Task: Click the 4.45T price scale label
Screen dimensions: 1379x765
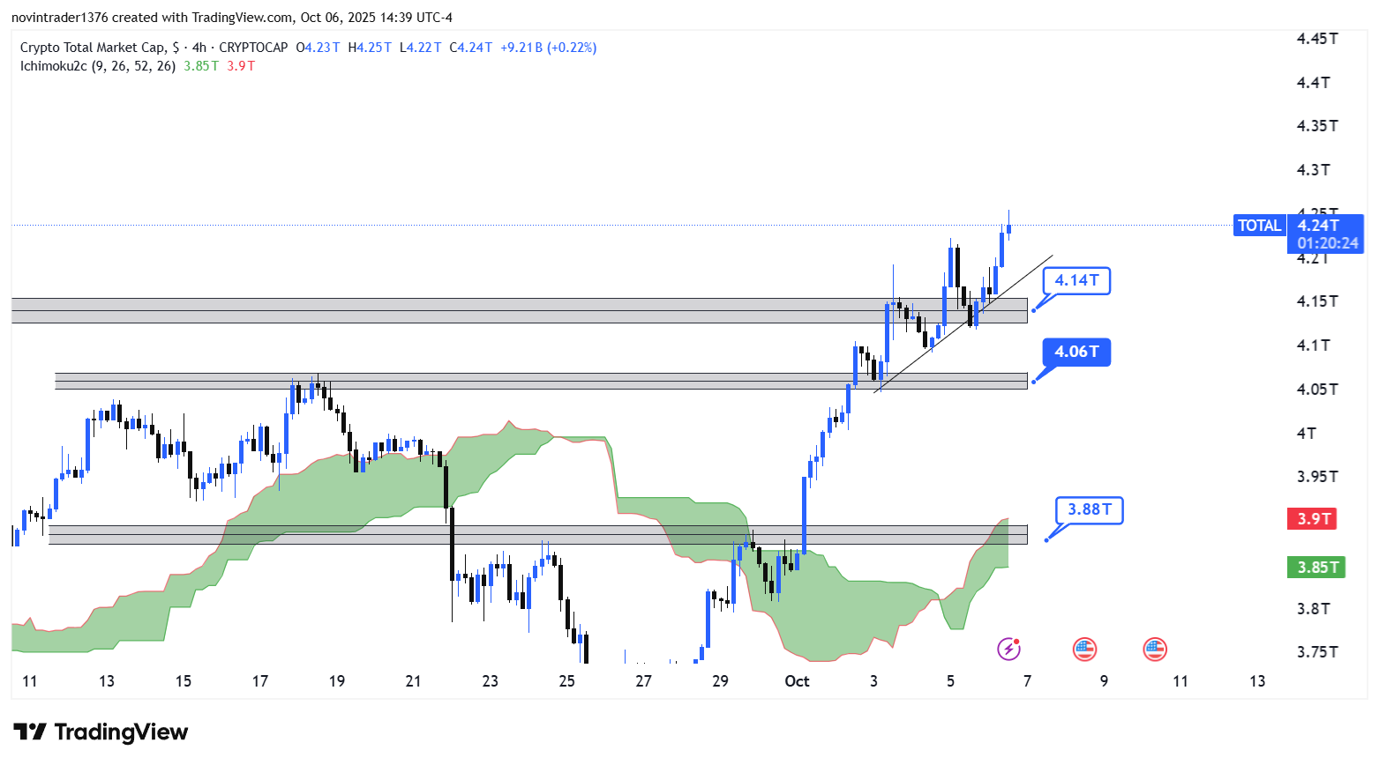Action: [x=1316, y=39]
